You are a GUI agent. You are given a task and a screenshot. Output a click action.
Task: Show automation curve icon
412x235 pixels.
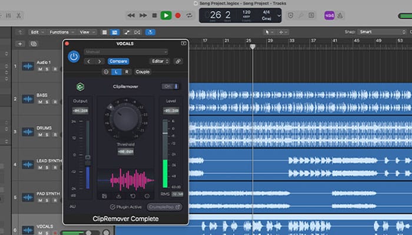coord(127,32)
